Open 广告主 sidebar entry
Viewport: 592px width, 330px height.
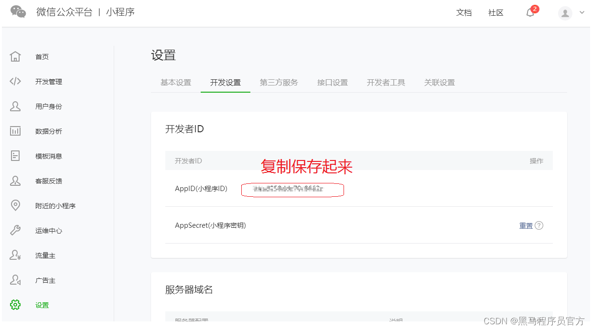click(45, 280)
